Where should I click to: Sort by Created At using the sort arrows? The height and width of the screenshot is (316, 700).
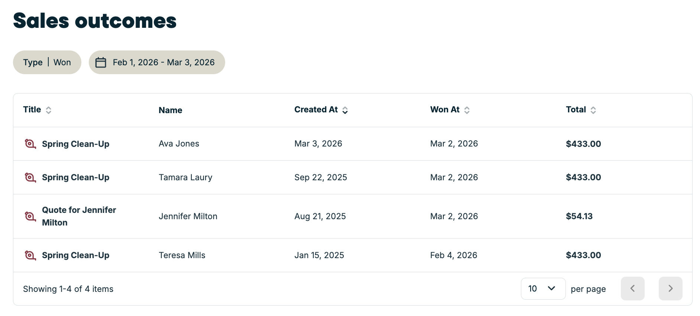pyautogui.click(x=345, y=110)
